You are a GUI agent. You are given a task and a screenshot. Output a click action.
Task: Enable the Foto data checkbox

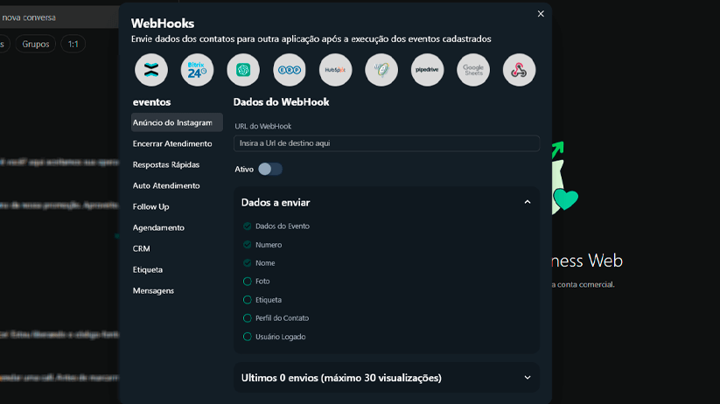[248, 282]
